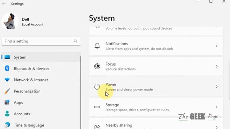
Task: Click the Wi-Fi network icon in sidebar
Action: (7, 80)
